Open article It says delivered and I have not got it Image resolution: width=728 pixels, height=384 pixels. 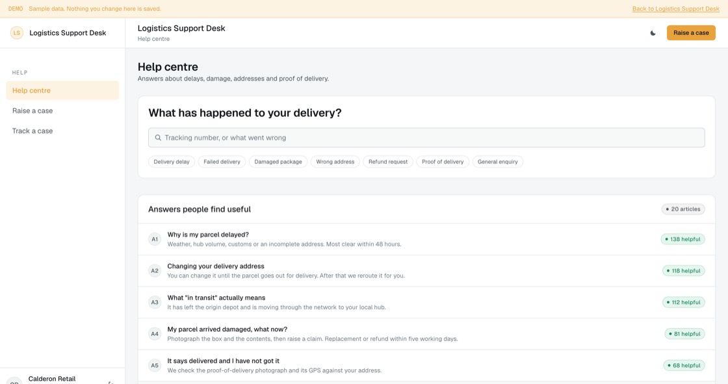click(426, 365)
